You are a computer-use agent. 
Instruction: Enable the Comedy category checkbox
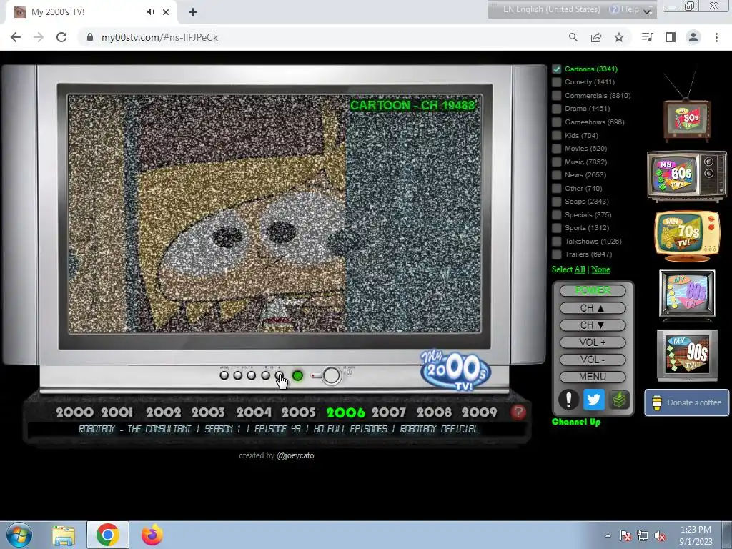tap(556, 82)
